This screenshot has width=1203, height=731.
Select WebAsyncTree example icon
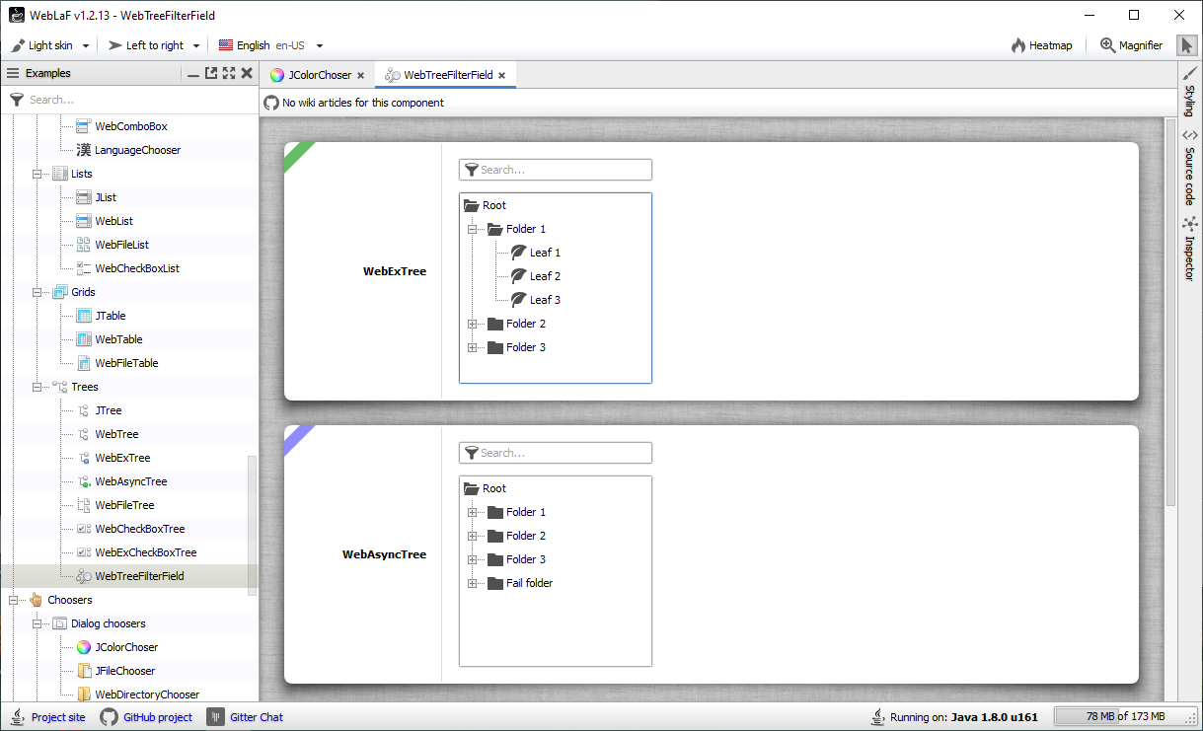click(x=84, y=481)
